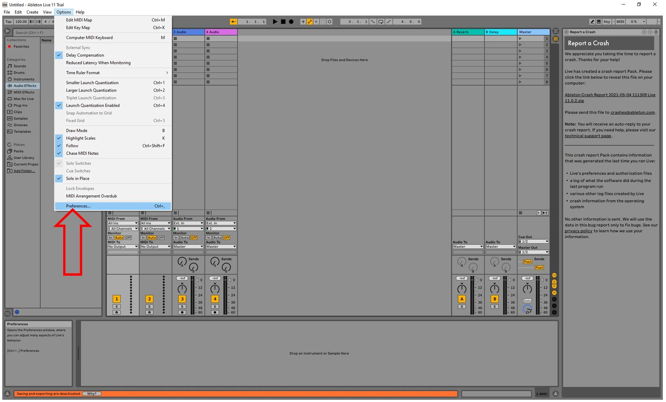Click the Arrangement Record button
The height and width of the screenshot is (402, 666).
pyautogui.click(x=291, y=22)
